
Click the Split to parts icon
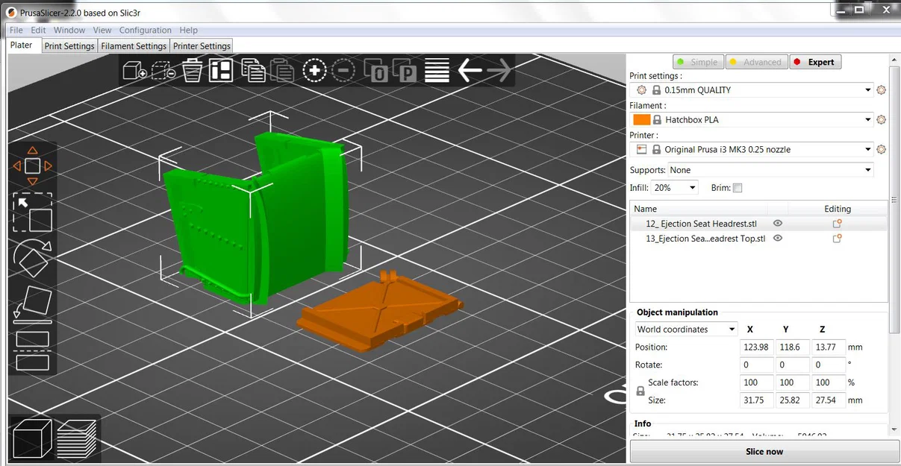click(405, 71)
